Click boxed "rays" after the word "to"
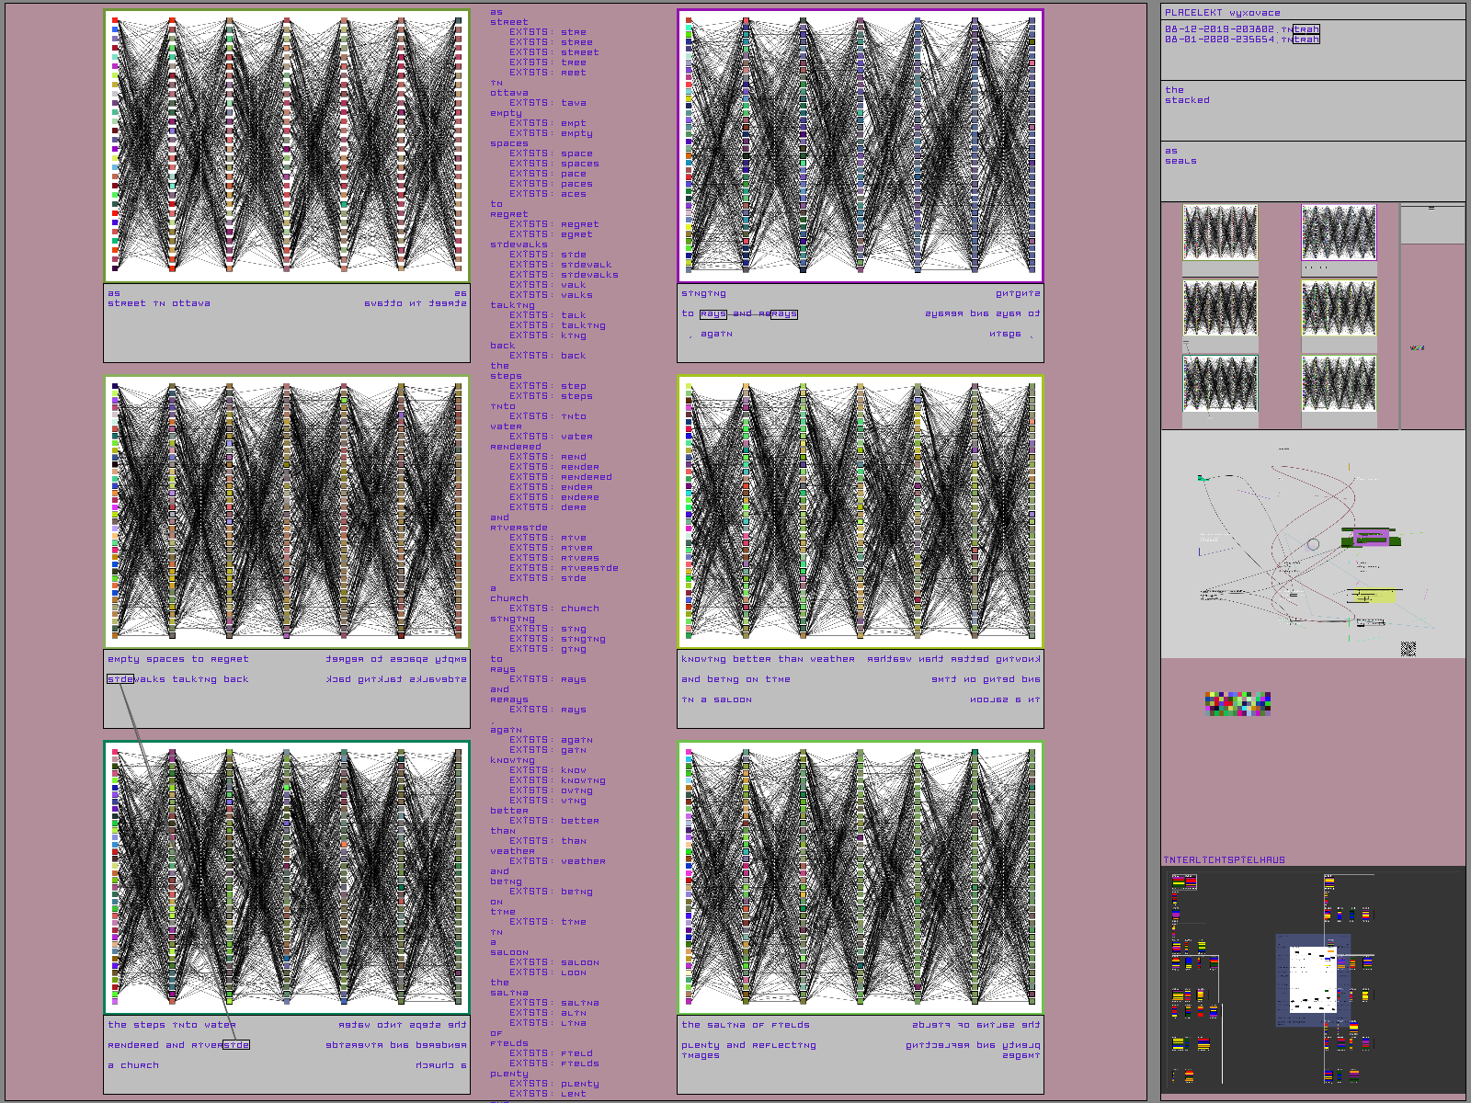 click(x=713, y=314)
